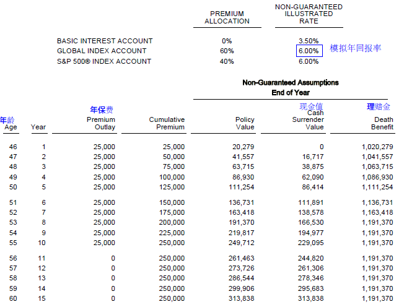The width and height of the screenshot is (399, 307).
Task: Select the S&P 500 INDEX ACCOUNT label
Action: pyautogui.click(x=104, y=61)
